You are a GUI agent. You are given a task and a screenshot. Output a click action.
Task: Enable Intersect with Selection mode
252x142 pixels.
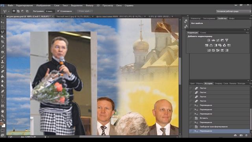[27, 11]
